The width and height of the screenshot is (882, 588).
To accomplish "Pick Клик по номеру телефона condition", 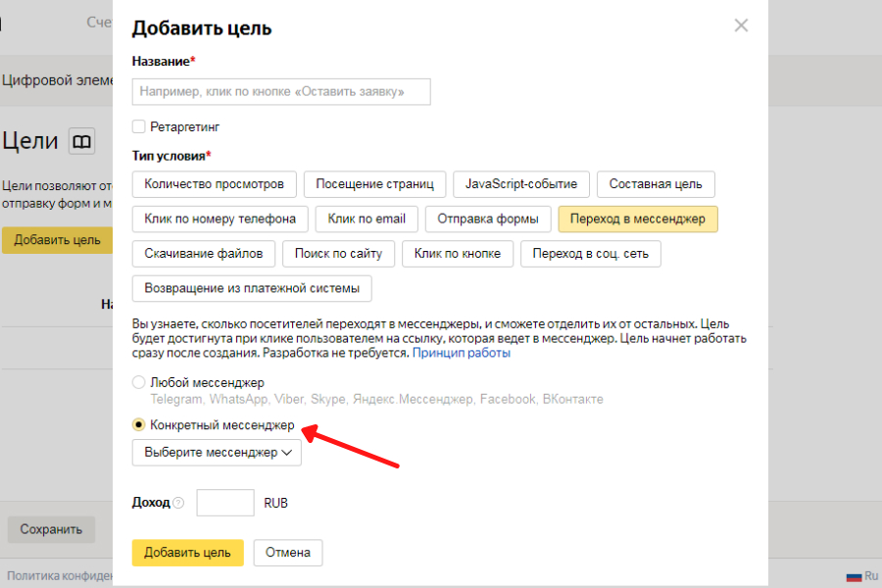I will 220,219.
